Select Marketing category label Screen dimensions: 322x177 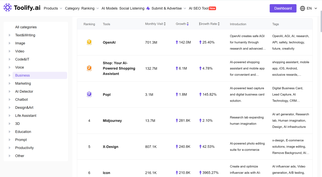[x=23, y=83]
